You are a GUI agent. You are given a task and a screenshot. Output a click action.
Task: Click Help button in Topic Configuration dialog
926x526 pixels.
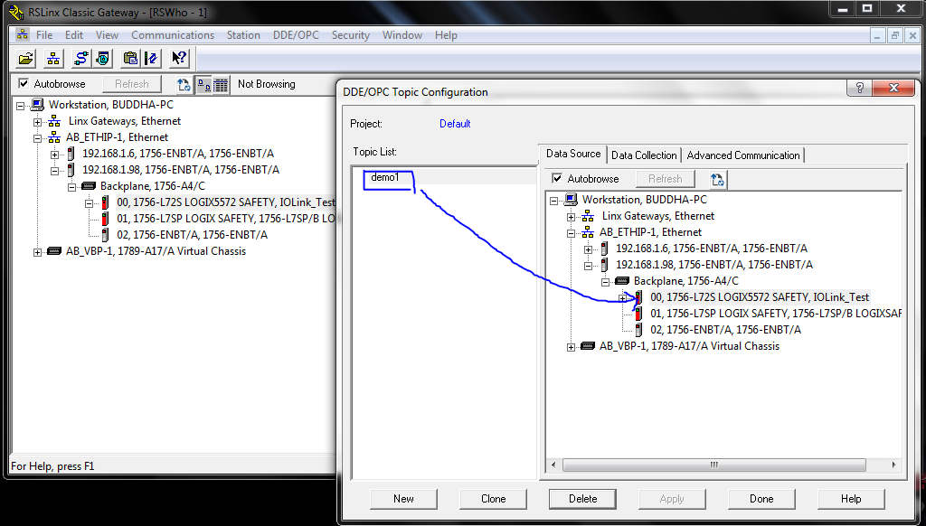point(851,499)
